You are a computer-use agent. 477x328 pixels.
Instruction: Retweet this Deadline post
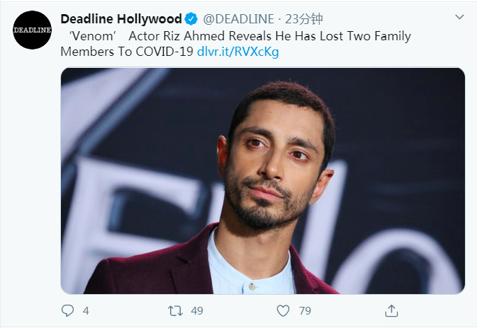[175, 311]
